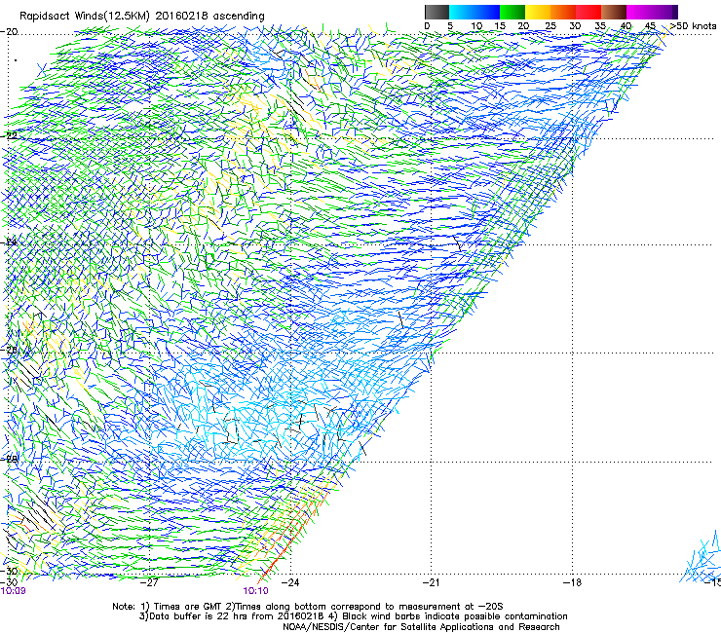Click the 'NOAA/NESDIS/Center for Satellite Applications and Research' credit
This screenshot has width=721, height=633.
[421, 627]
